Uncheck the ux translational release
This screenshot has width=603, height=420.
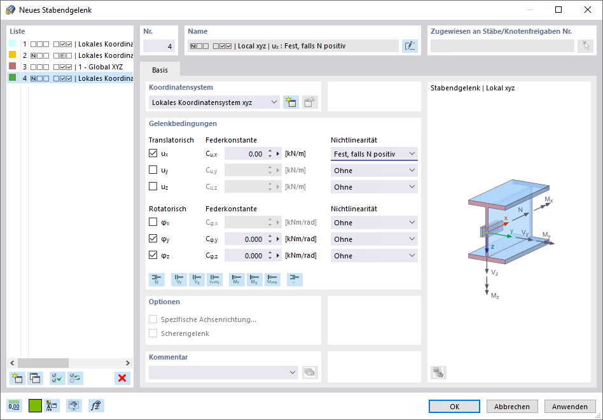(153, 153)
